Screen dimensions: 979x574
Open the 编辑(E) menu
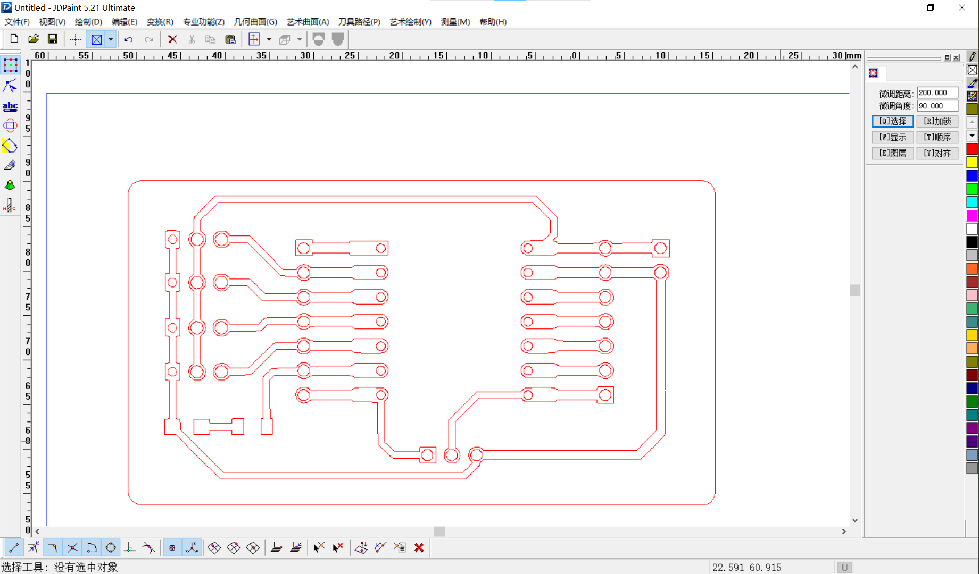click(x=125, y=22)
